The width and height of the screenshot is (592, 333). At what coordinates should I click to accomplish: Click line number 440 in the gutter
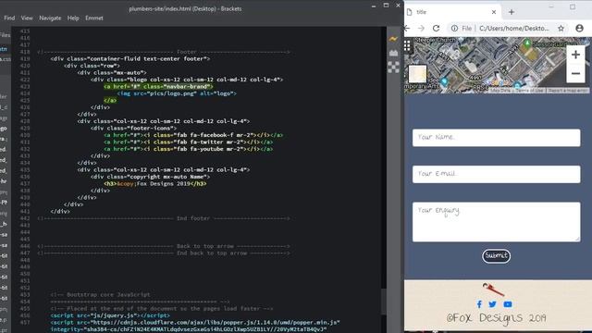(25, 204)
